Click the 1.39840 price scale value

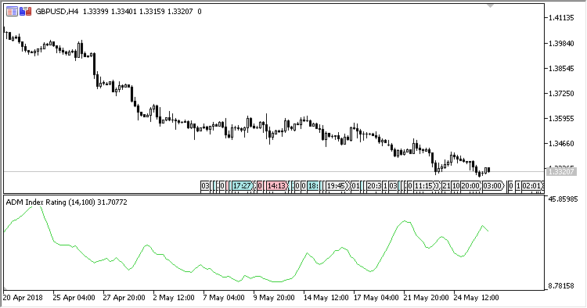pyautogui.click(x=561, y=43)
